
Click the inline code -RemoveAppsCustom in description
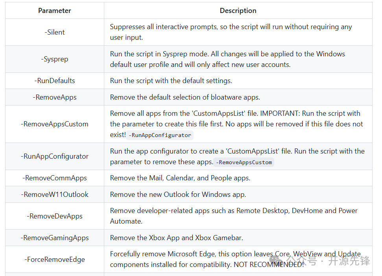click(x=244, y=162)
